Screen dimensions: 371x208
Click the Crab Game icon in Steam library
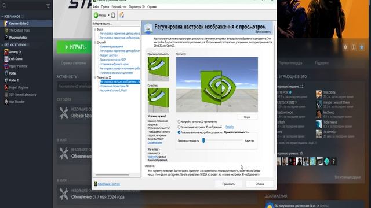(x=6, y=59)
